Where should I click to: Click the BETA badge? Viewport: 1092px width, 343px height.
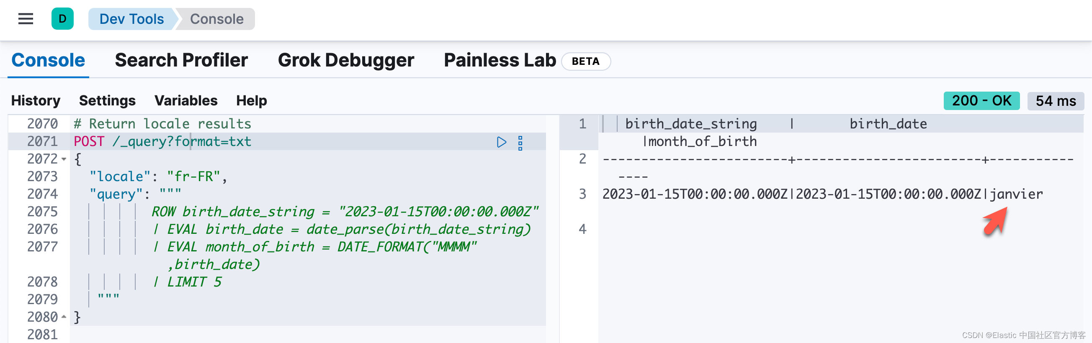tap(585, 61)
